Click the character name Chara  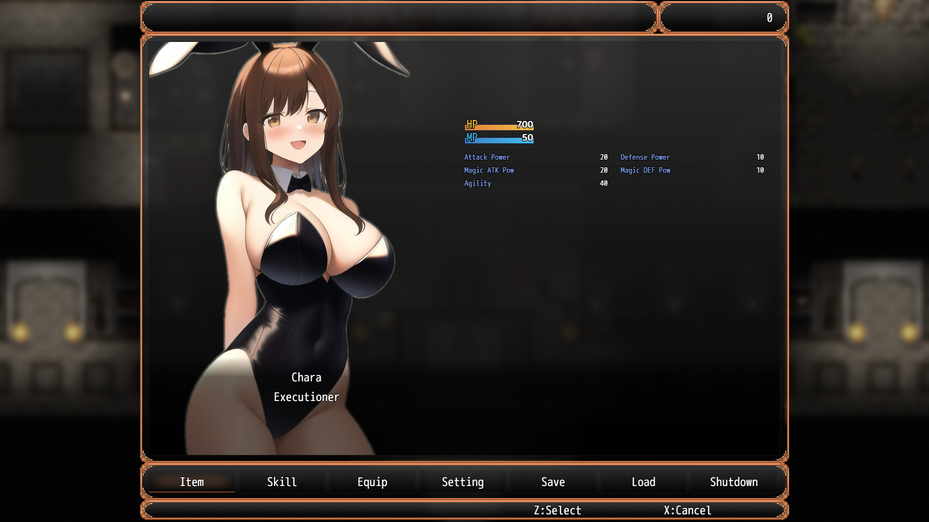[x=306, y=378]
